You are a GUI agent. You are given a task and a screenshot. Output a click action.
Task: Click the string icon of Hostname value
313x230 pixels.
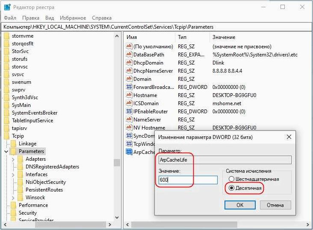pyautogui.click(x=129, y=95)
